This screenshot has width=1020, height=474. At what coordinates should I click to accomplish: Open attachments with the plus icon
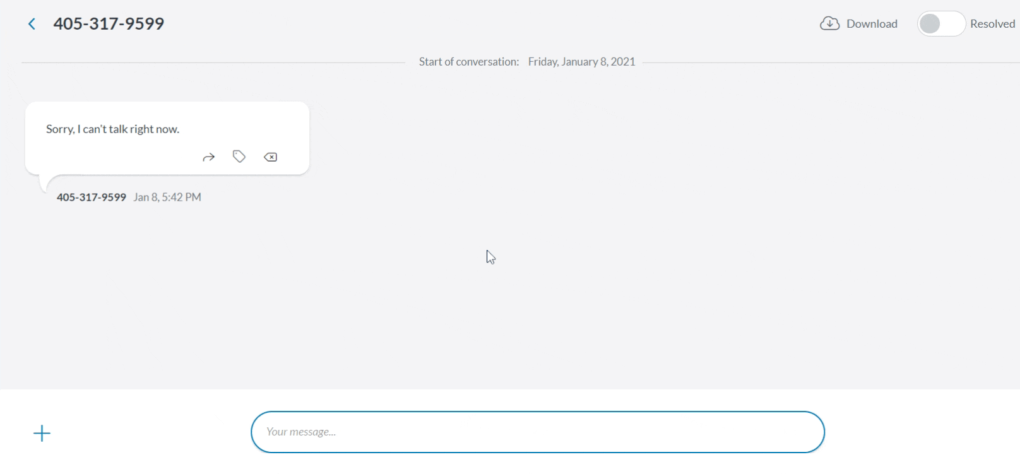42,432
